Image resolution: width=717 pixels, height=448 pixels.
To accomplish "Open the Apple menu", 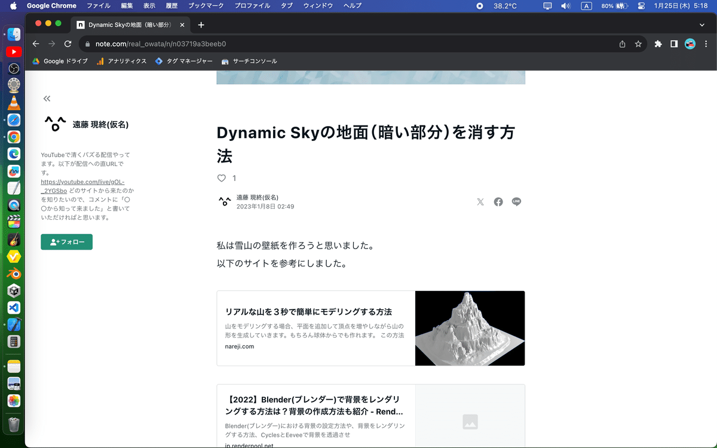I will pyautogui.click(x=13, y=6).
